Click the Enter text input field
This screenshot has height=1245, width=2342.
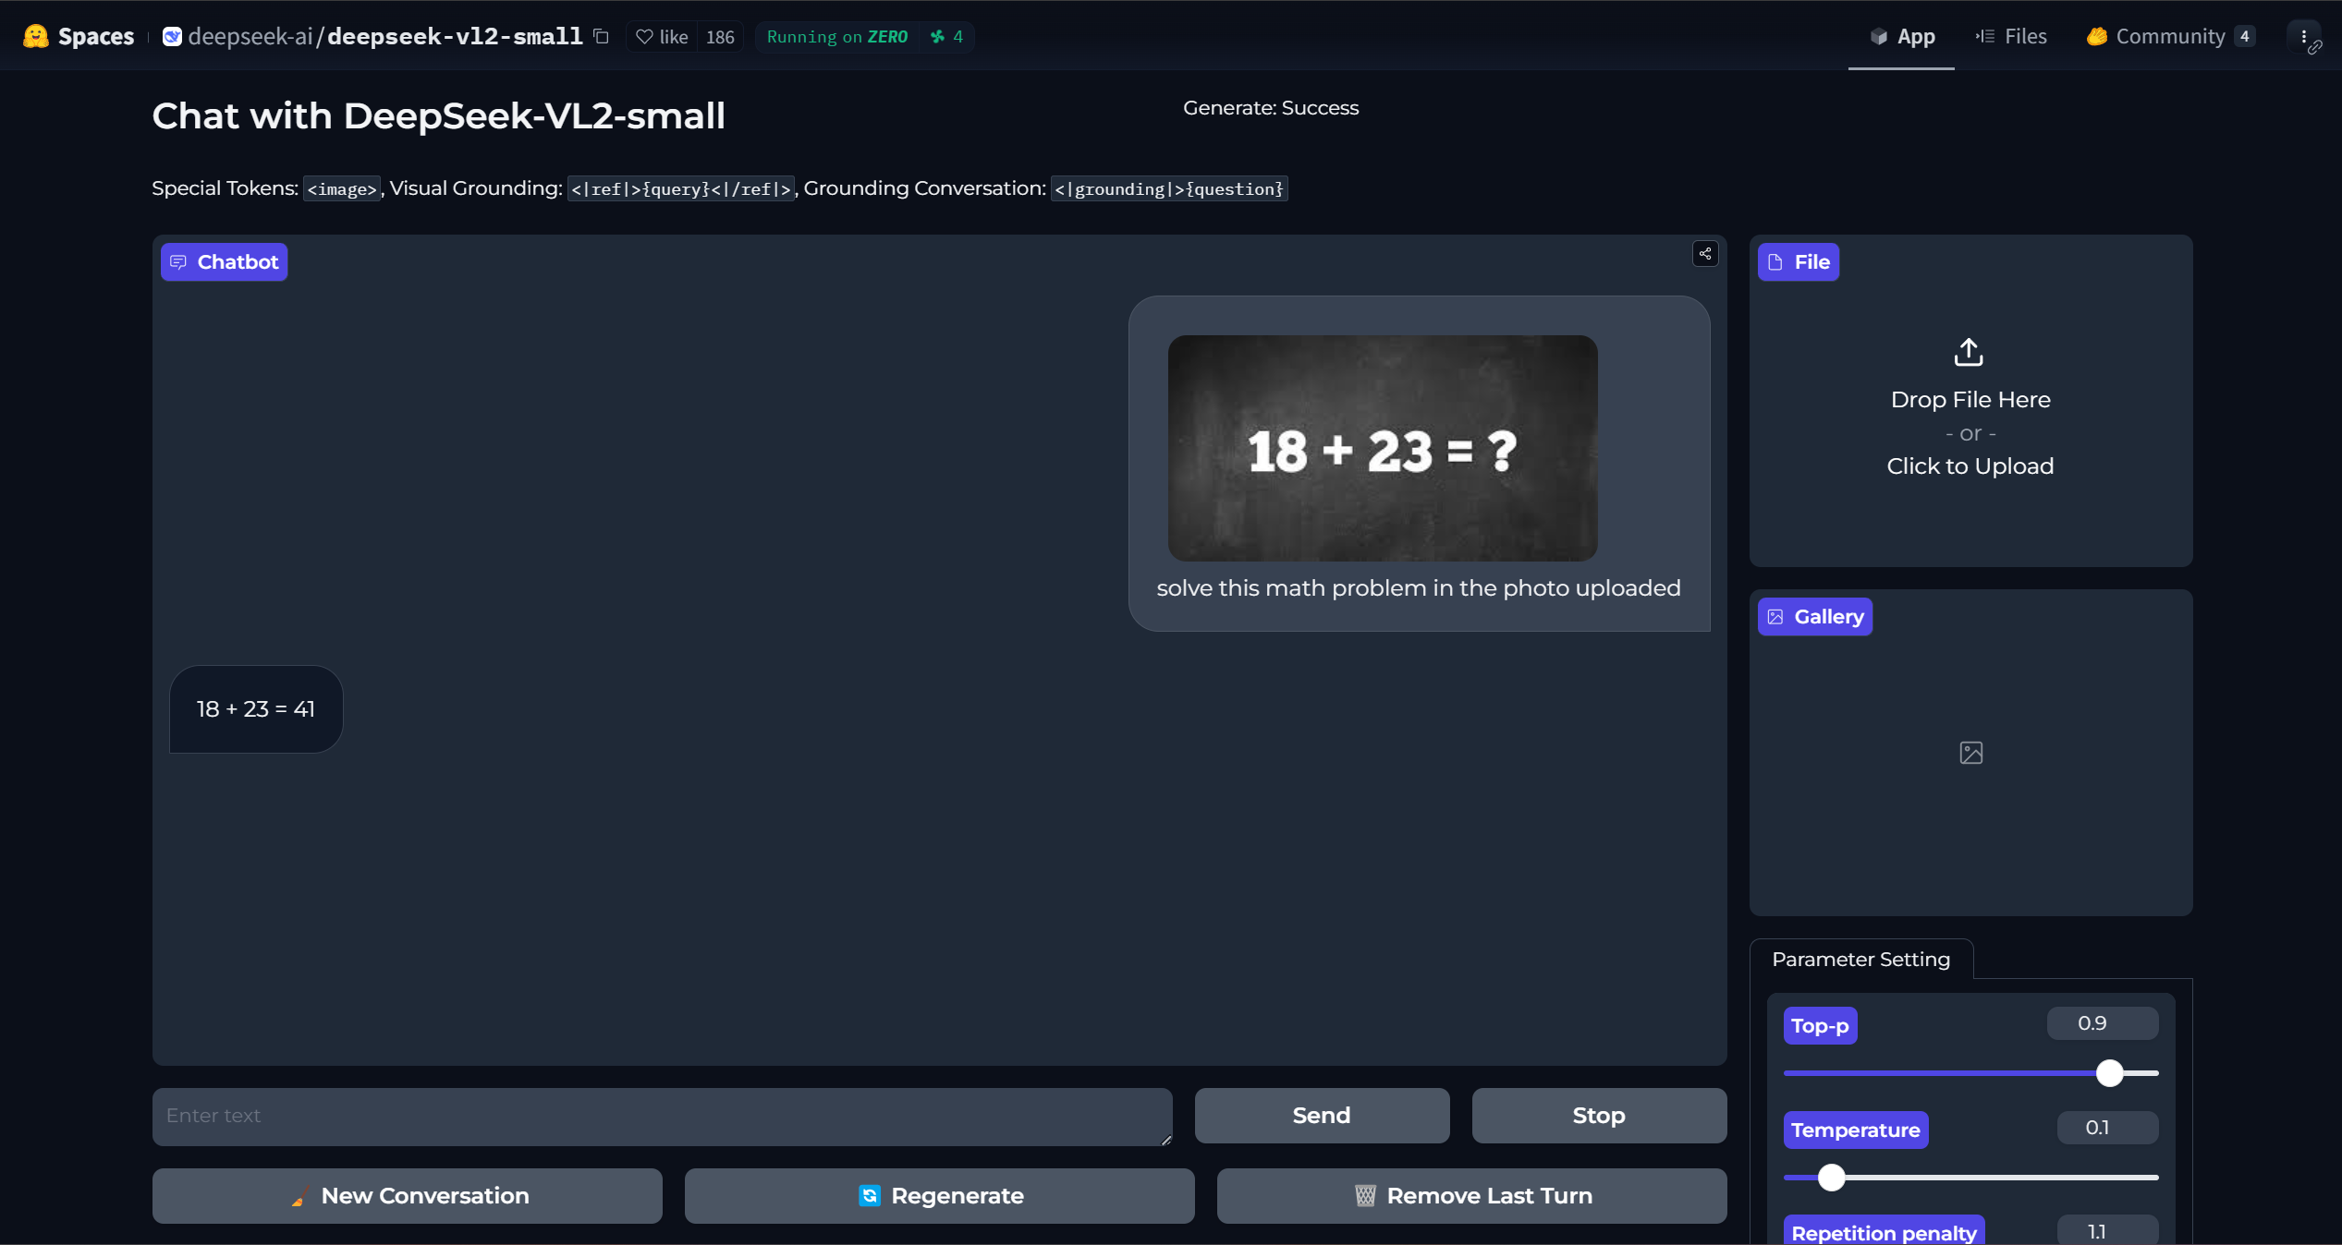tap(662, 1116)
